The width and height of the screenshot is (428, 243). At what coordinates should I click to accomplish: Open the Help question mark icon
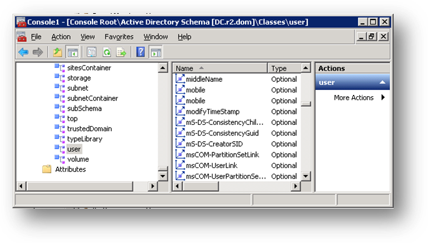pos(141,52)
